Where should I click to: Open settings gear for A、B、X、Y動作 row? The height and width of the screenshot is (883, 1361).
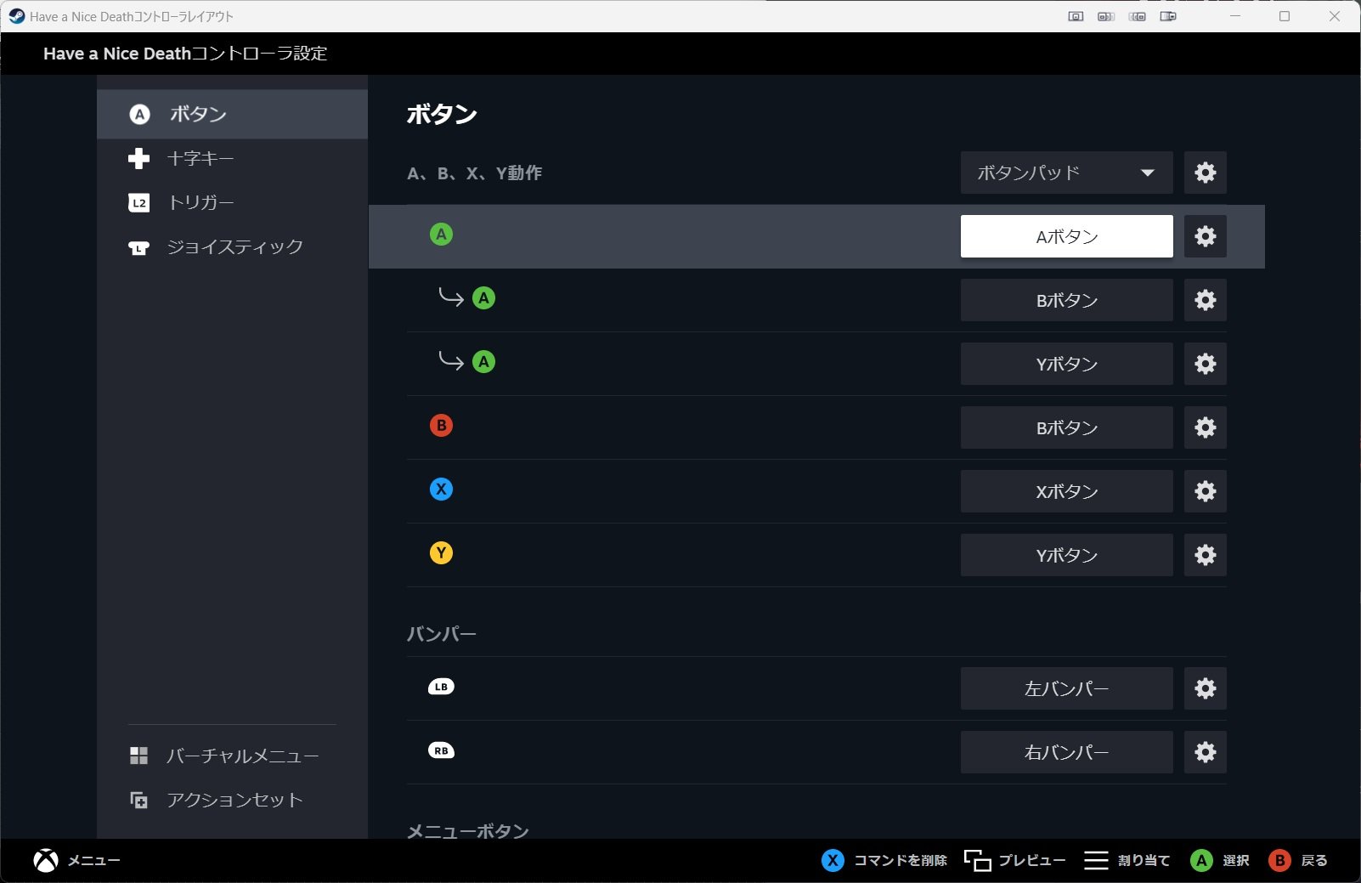tap(1205, 173)
